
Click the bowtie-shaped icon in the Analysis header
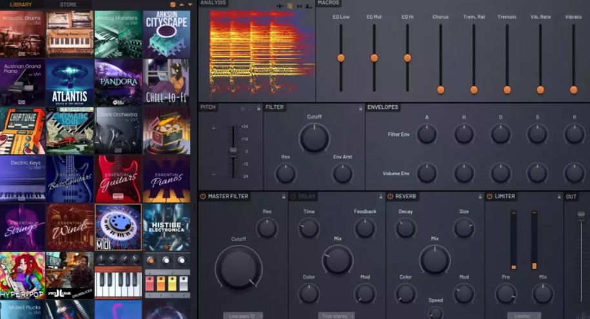300,6
